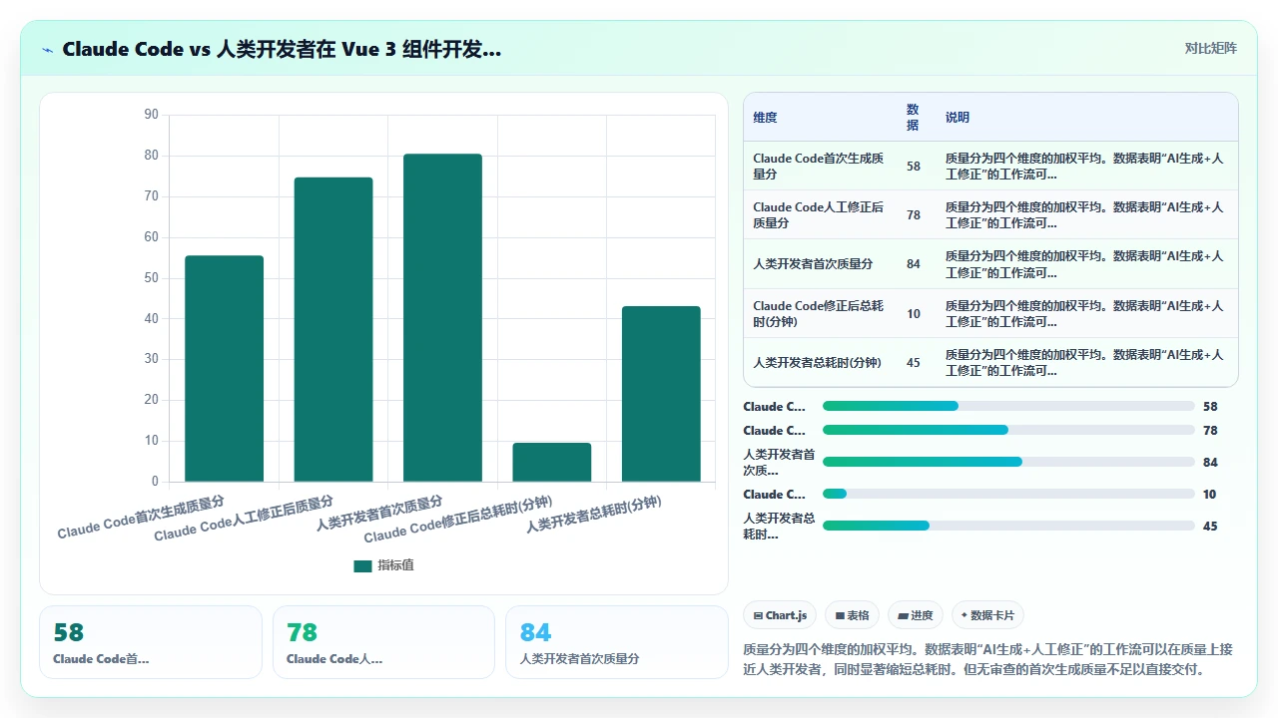This screenshot has width=1278, height=718.
Task: Click the 人类开发者首次质量分 chart bar
Action: click(442, 317)
